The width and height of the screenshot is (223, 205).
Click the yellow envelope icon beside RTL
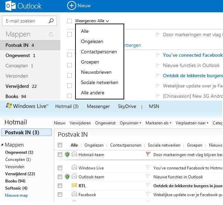coord(74,186)
